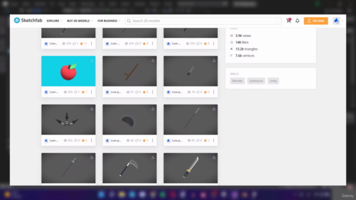Like the kunai trio model star
Image resolution: width=356 pixels, height=200 pixels.
pos(83,141)
